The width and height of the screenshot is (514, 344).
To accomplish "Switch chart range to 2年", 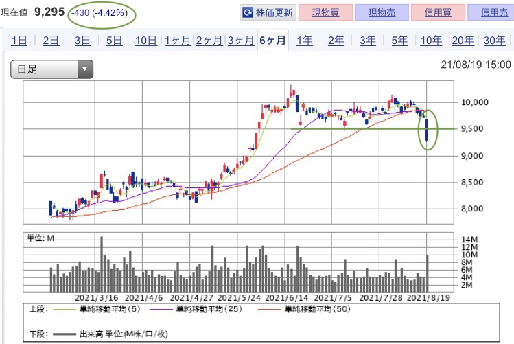I will tap(336, 41).
